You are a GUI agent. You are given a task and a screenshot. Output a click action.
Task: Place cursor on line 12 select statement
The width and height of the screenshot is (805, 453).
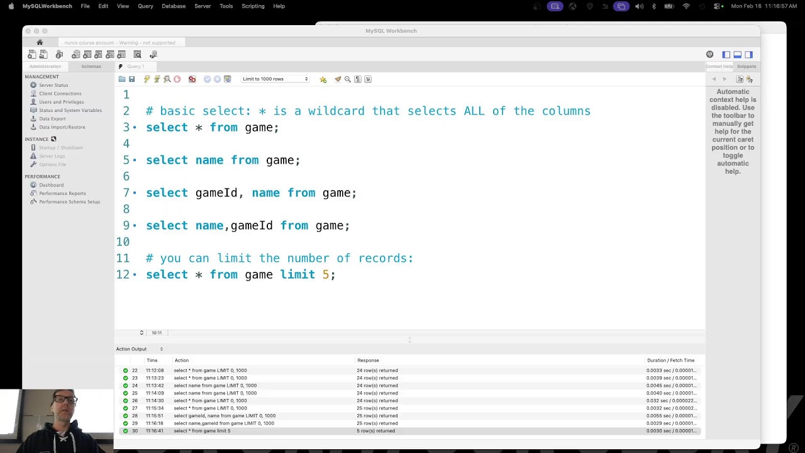(x=241, y=275)
